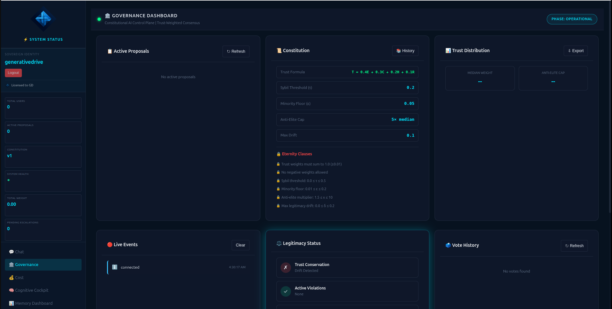Image resolution: width=612 pixels, height=309 pixels.
Task: Click the green status indicator in dashboard header
Action: pos(99,19)
